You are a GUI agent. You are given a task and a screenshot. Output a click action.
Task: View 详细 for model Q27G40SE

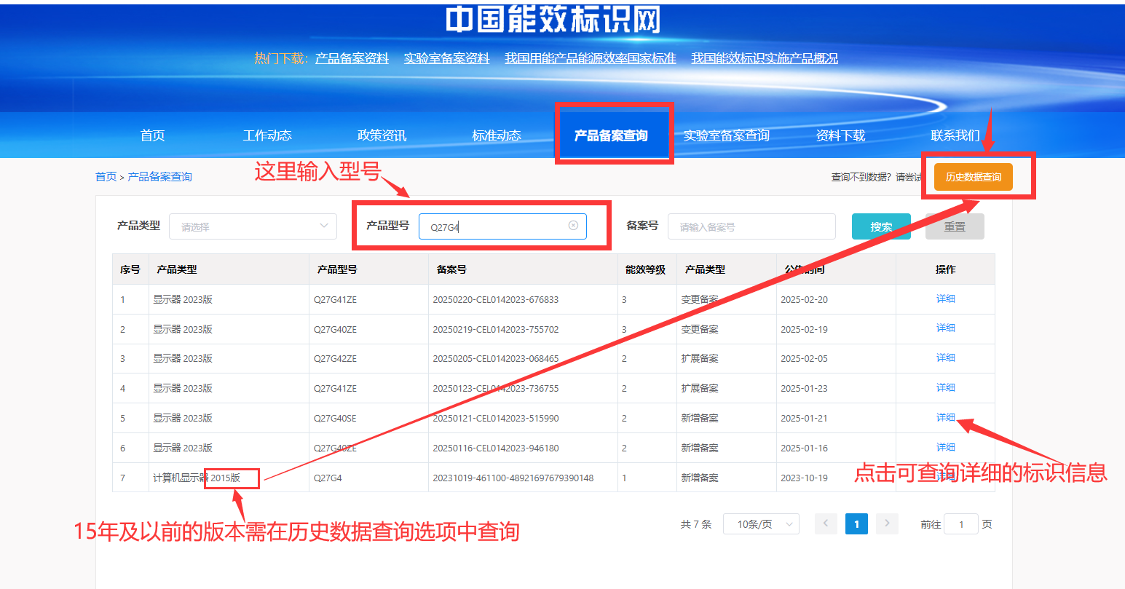945,417
